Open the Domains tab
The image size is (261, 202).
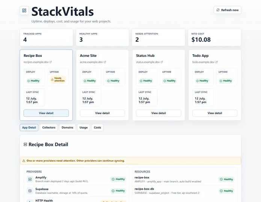68,128
